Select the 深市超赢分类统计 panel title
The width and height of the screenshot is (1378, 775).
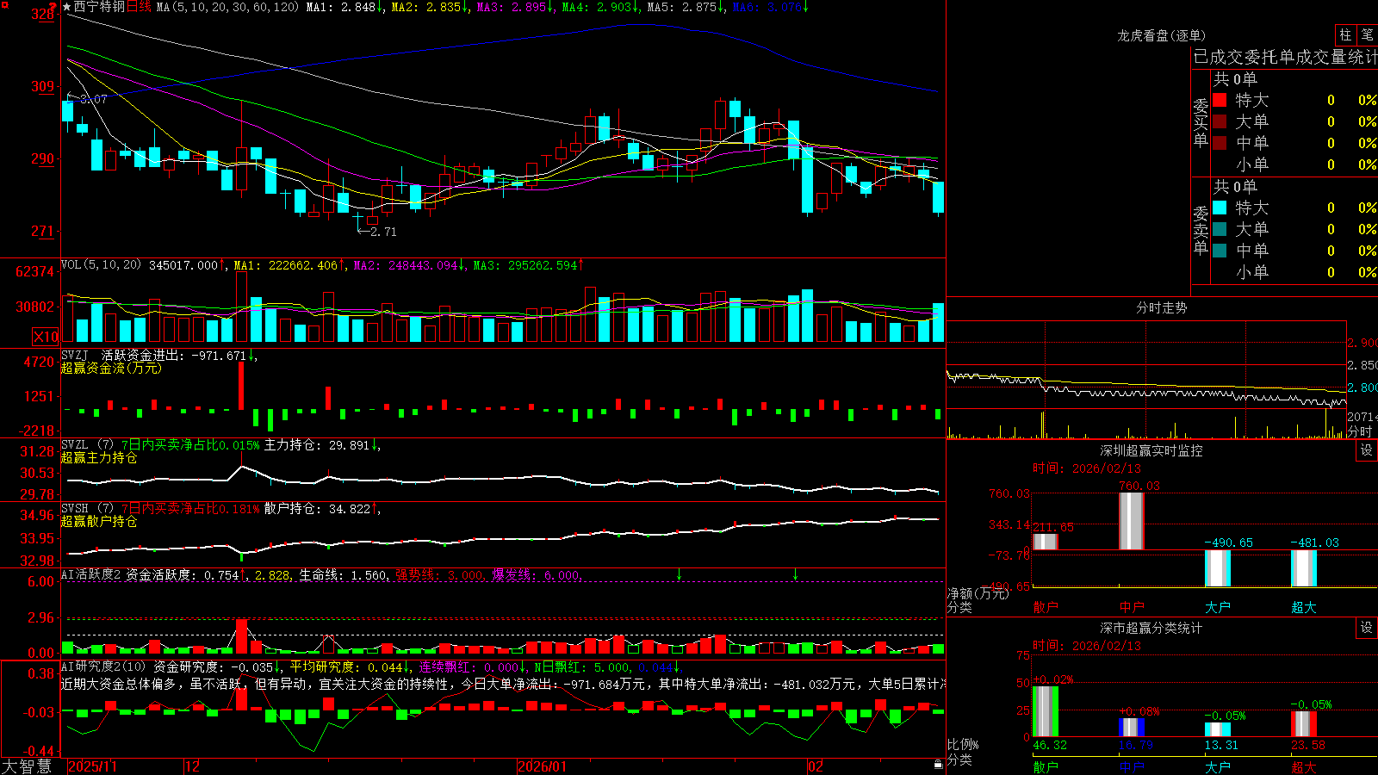tap(1151, 628)
